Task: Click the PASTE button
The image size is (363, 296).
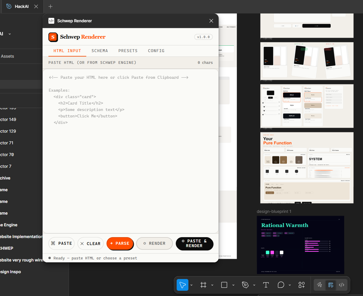Action: [62, 243]
